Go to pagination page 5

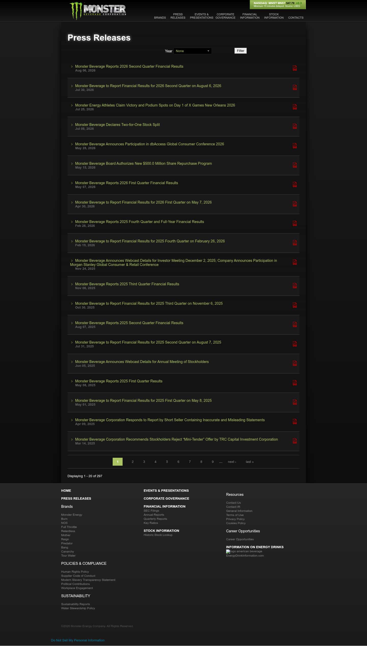[167, 462]
